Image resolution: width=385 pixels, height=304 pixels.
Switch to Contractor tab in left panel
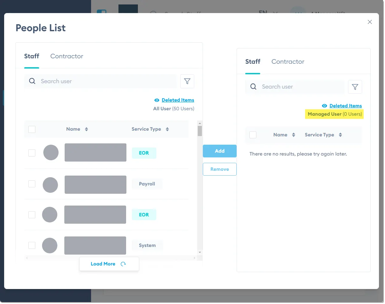[67, 56]
